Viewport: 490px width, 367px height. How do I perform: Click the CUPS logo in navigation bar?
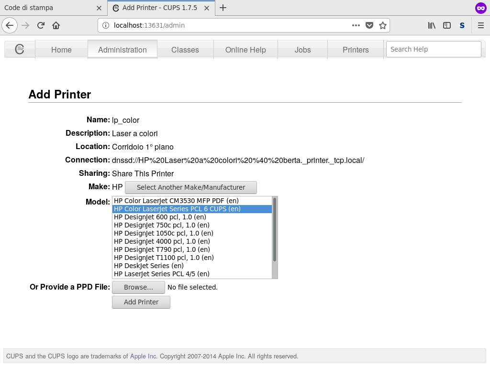[20, 49]
